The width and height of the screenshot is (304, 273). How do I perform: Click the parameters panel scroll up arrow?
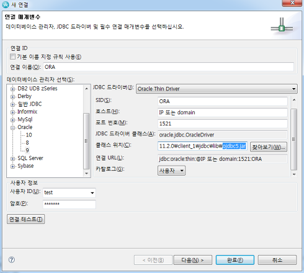click(294, 100)
